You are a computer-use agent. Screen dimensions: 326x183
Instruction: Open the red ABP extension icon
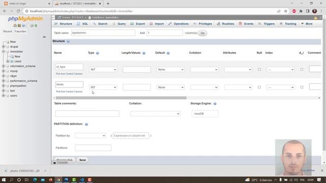coord(294,11)
